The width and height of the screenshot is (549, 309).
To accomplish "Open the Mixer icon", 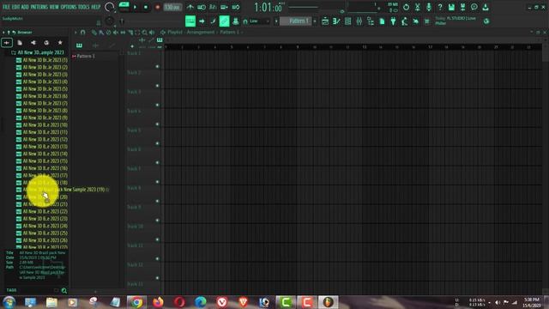I will 359,21.
